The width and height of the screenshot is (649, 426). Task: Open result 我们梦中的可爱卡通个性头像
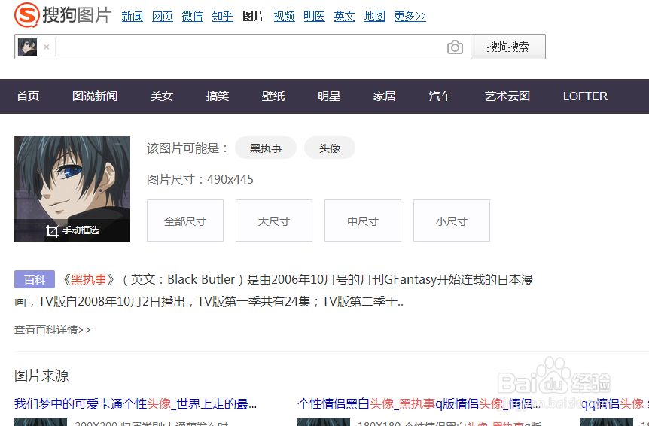click(136, 403)
